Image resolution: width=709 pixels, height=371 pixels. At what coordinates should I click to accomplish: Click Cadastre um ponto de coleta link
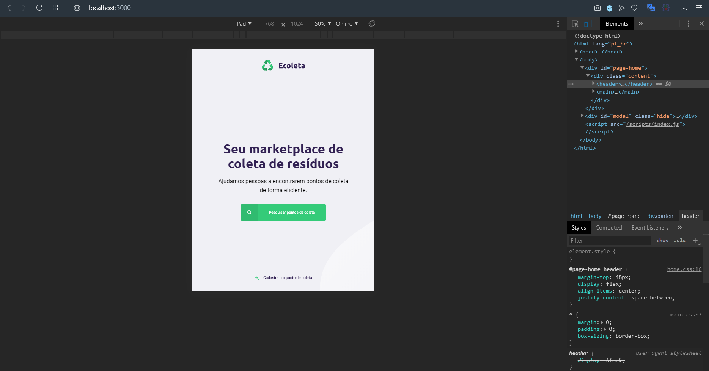283,278
